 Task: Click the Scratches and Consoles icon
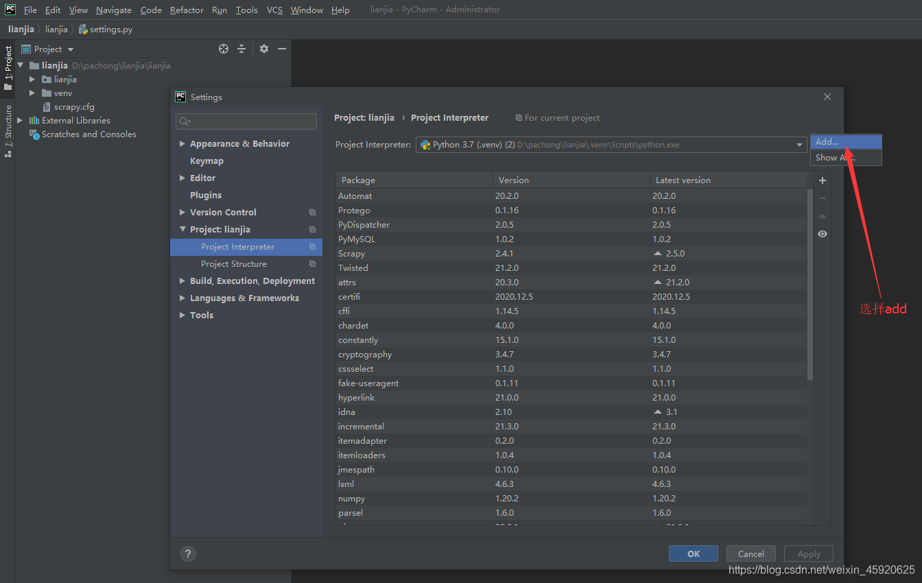point(34,134)
